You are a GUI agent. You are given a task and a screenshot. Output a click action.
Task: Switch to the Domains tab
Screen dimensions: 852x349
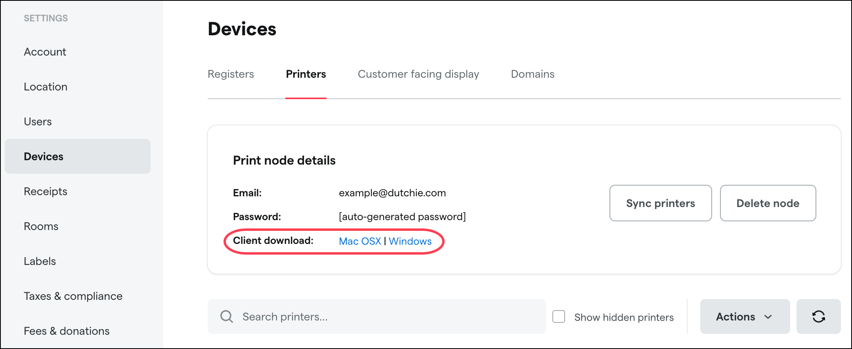pos(533,74)
